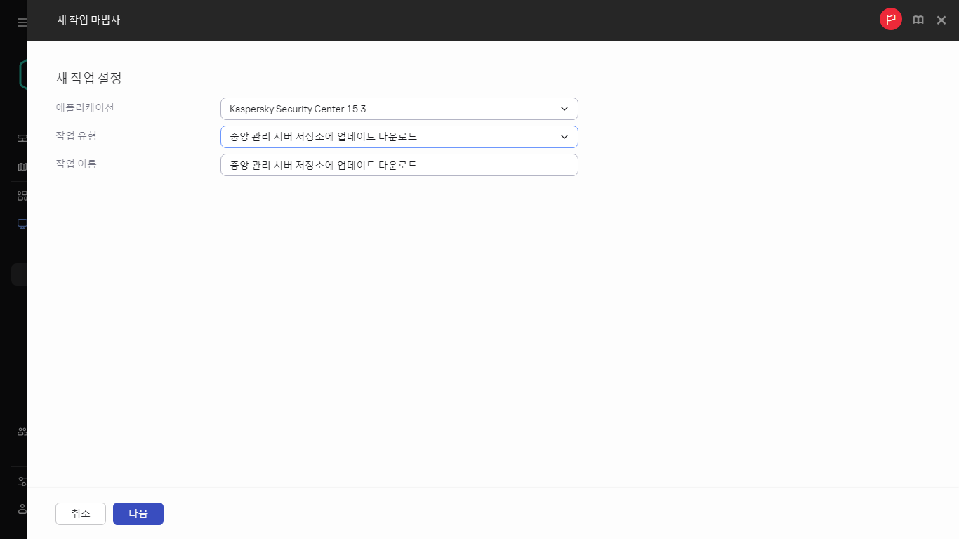Select the highlighted active section in sidebar
This screenshot has height=539, width=959.
click(21, 274)
